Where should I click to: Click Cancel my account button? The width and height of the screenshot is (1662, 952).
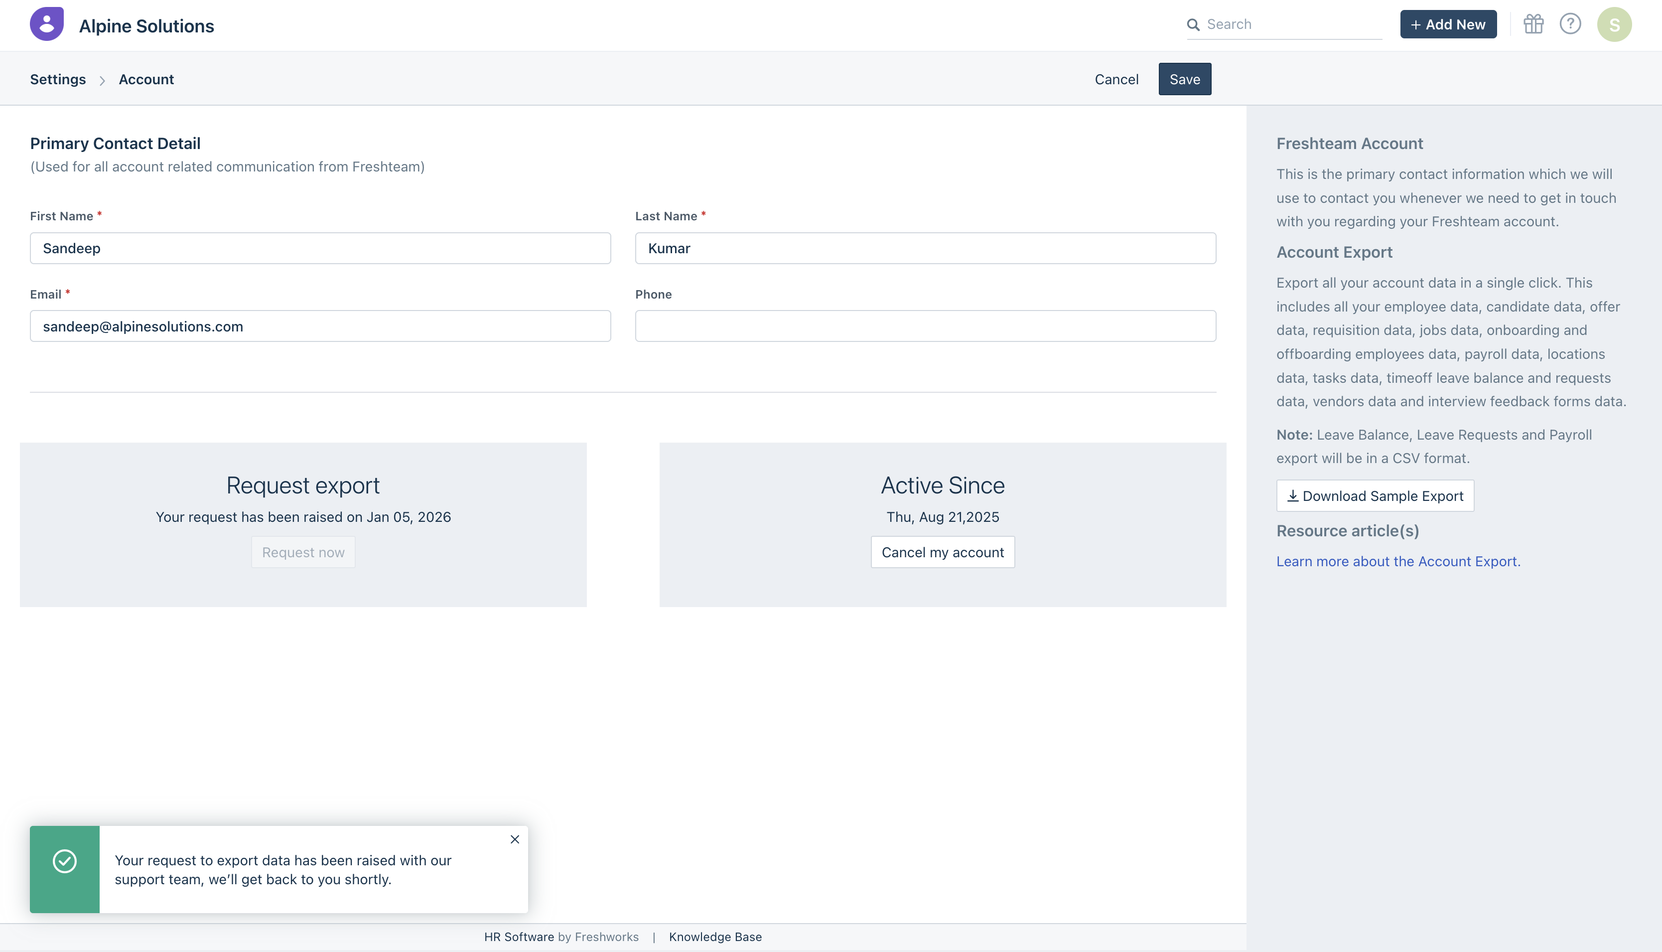pyautogui.click(x=942, y=552)
